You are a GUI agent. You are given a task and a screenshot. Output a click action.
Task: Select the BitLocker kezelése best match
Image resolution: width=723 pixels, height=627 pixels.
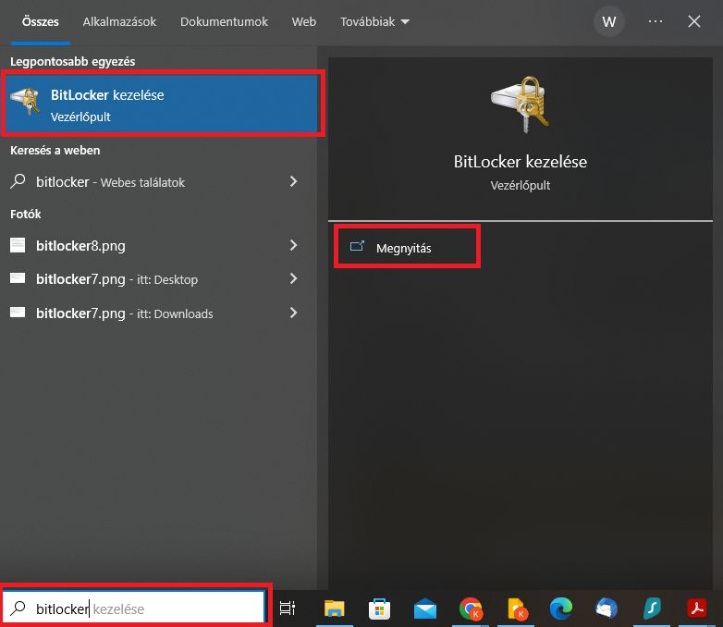[x=162, y=105]
